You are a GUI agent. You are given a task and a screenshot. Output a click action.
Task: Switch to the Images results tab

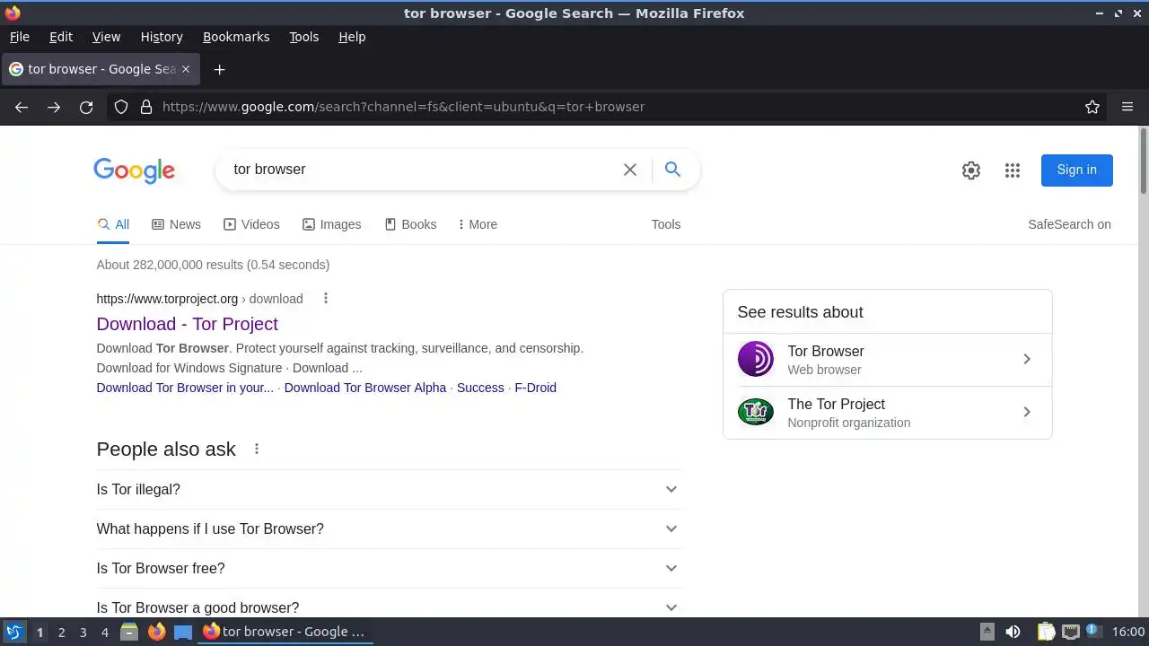coord(331,224)
